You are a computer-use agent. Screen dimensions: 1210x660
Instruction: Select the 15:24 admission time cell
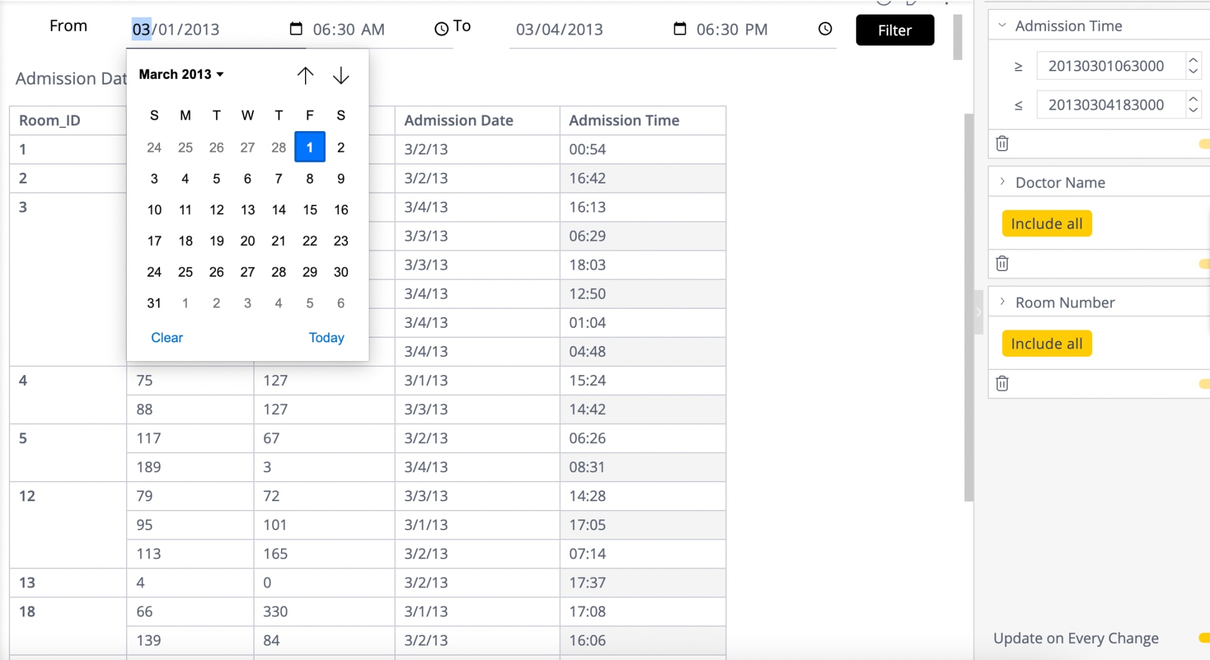(x=643, y=381)
